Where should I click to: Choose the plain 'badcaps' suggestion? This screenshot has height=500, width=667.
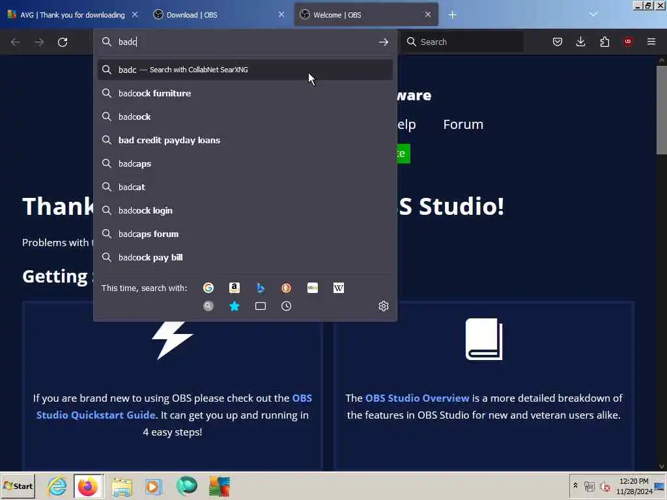point(245,163)
